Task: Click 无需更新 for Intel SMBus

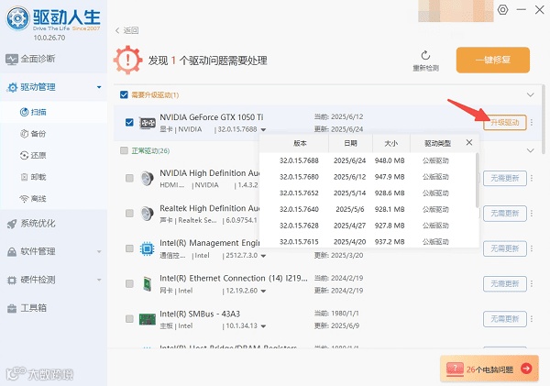Action: (x=505, y=319)
